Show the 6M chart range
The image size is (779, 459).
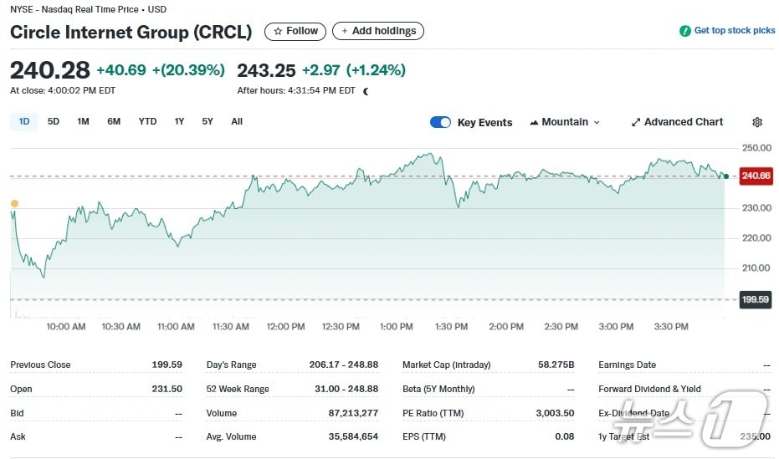click(114, 121)
